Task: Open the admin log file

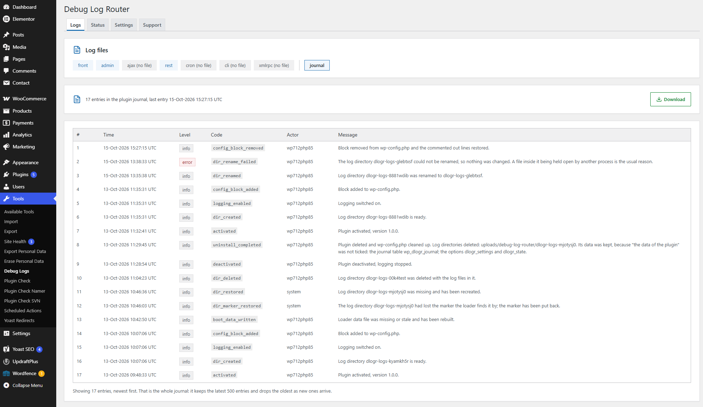Action: coord(108,65)
